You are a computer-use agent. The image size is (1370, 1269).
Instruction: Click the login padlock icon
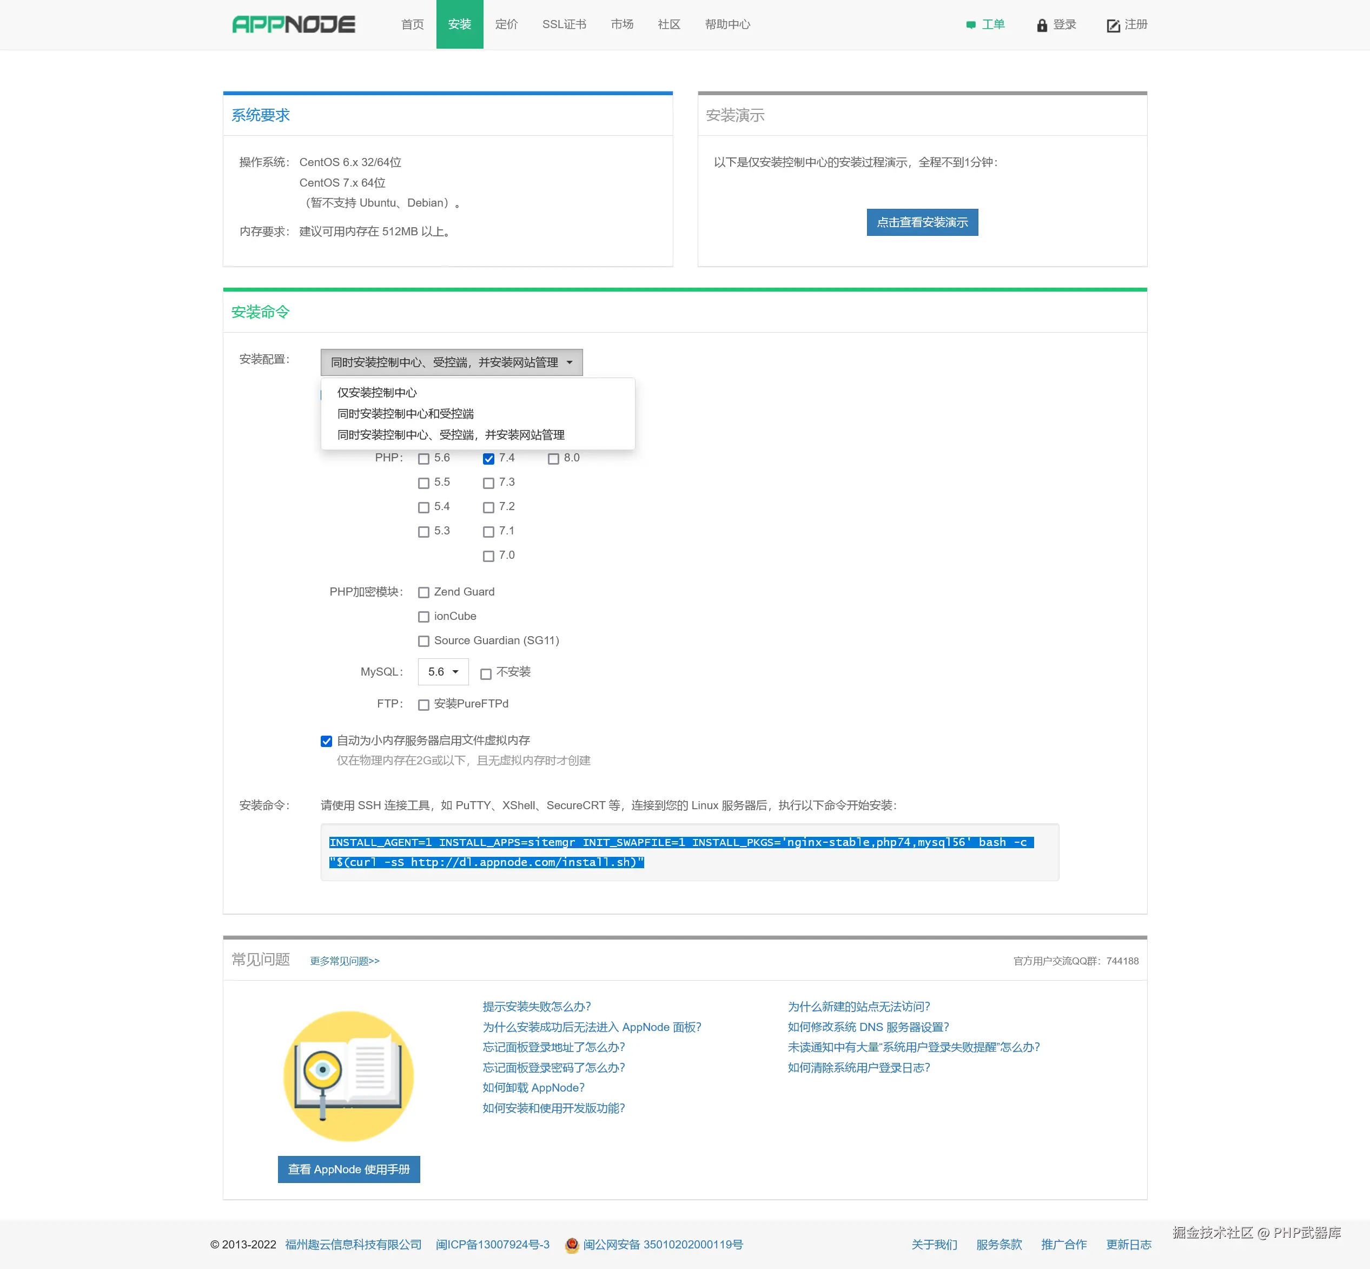1041,25
